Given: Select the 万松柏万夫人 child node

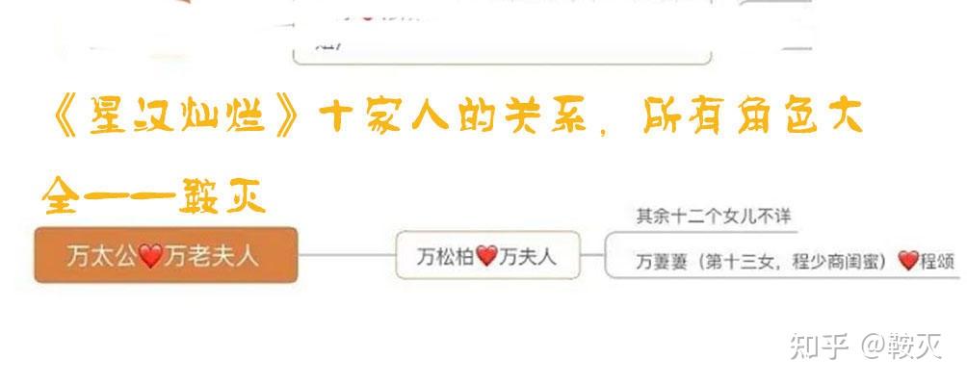Looking at the screenshot, I should pyautogui.click(x=487, y=255).
